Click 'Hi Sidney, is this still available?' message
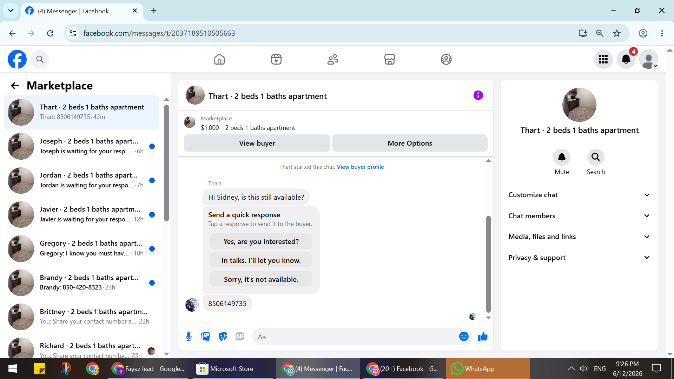This screenshot has width=674, height=379. [256, 197]
